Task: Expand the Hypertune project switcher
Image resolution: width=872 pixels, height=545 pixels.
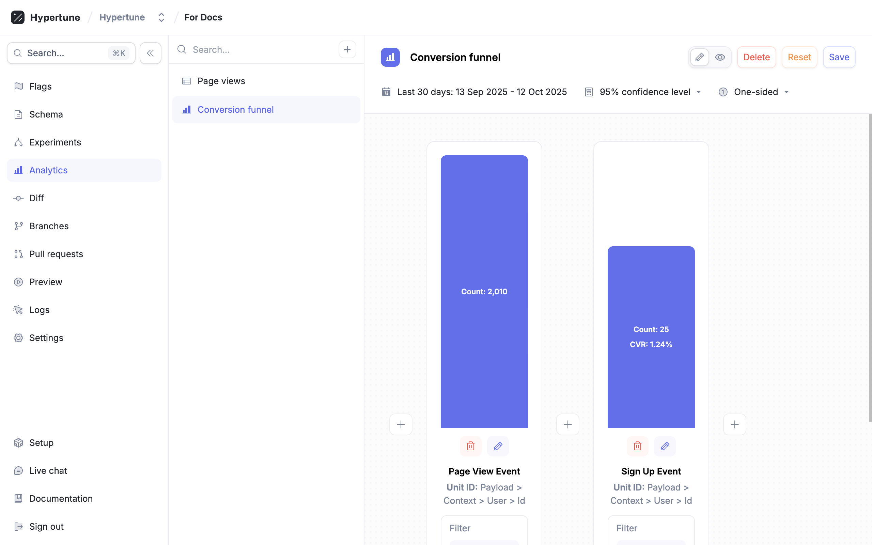Action: [x=161, y=17]
